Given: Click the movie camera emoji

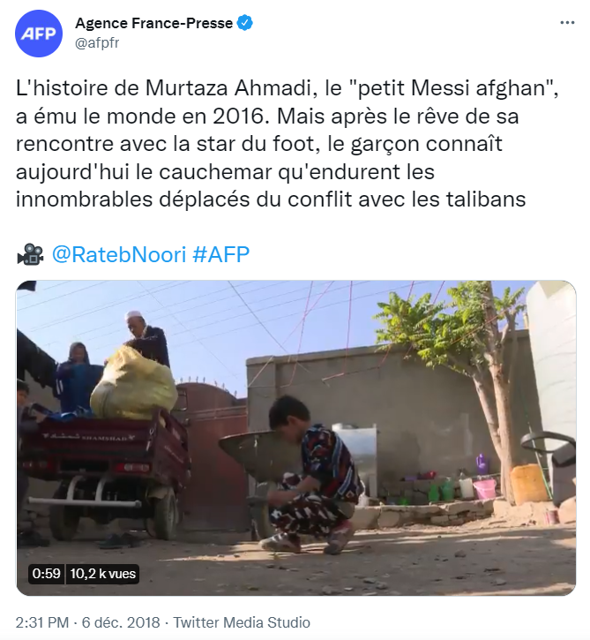Looking at the screenshot, I should [x=30, y=255].
